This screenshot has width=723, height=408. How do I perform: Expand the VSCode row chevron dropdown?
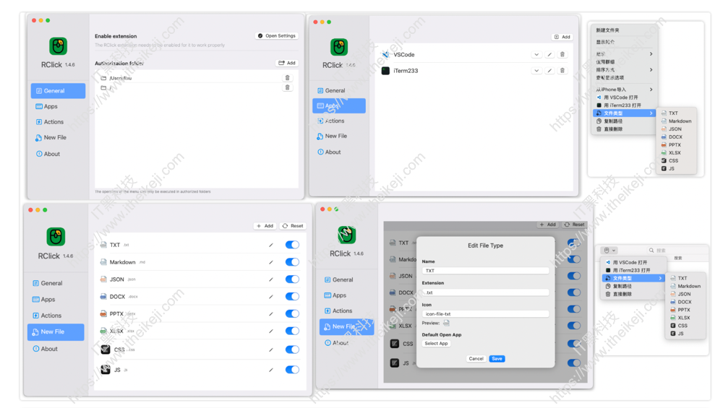pyautogui.click(x=536, y=55)
